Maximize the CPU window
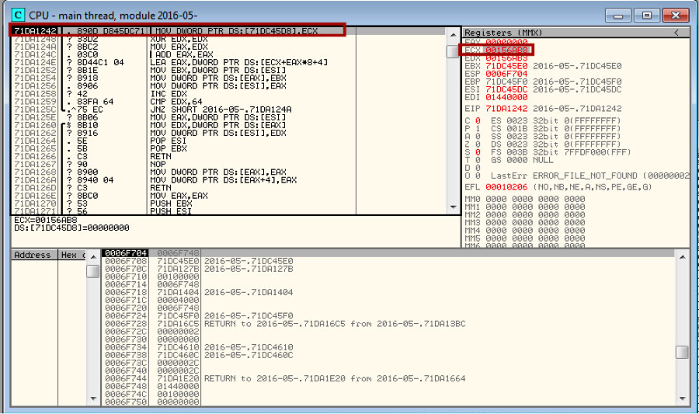Viewport: 699px width, 414px height. (645, 15)
